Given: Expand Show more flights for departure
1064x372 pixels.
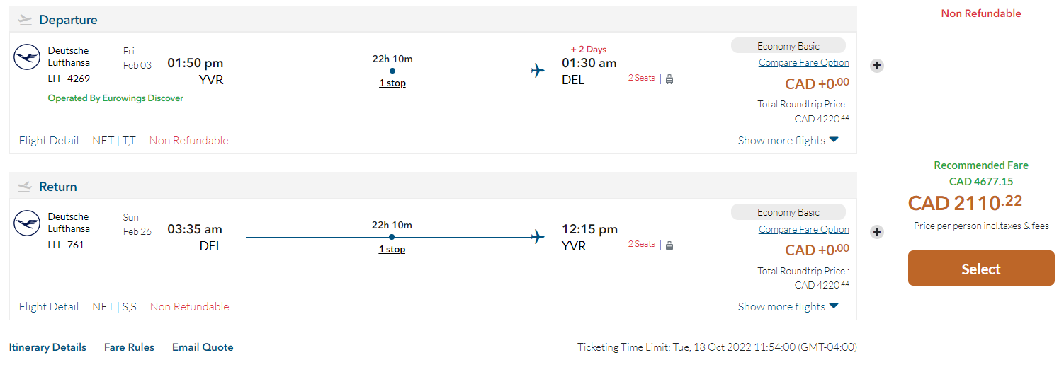Looking at the screenshot, I should (x=788, y=140).
